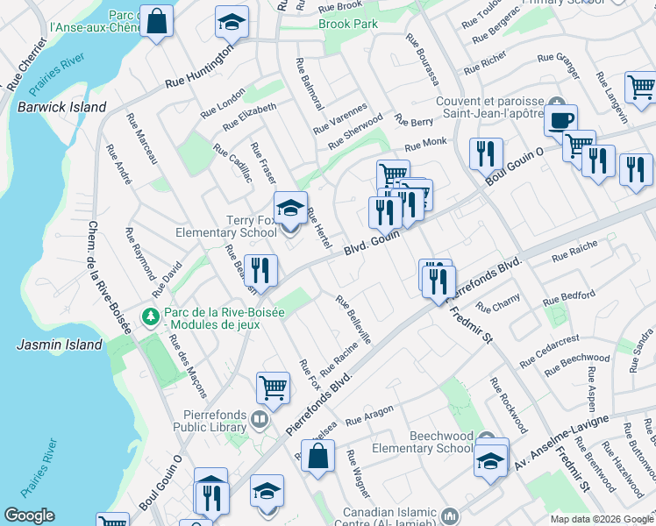Open Couvent et paroisse Saint-Jean-l'apôtre church icon
The width and height of the screenshot is (656, 526).
(x=557, y=102)
